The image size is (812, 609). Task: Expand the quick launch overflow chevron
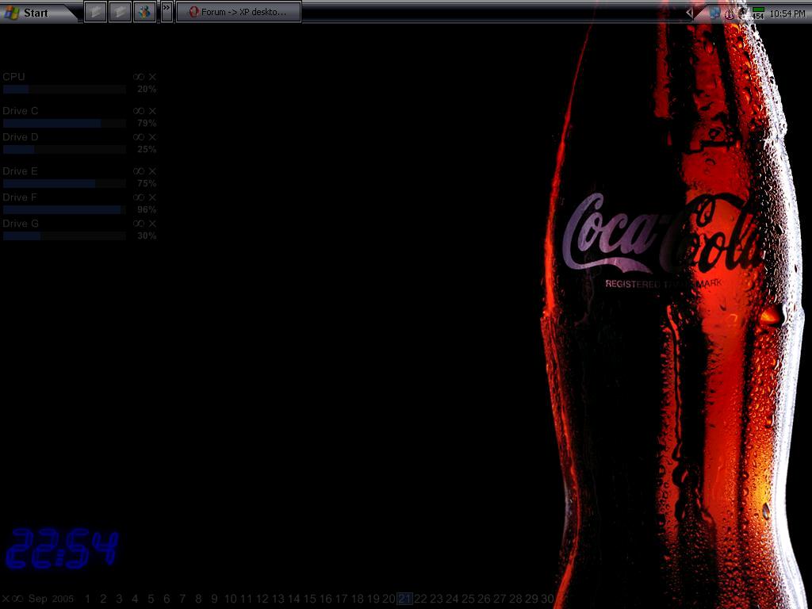(x=167, y=12)
